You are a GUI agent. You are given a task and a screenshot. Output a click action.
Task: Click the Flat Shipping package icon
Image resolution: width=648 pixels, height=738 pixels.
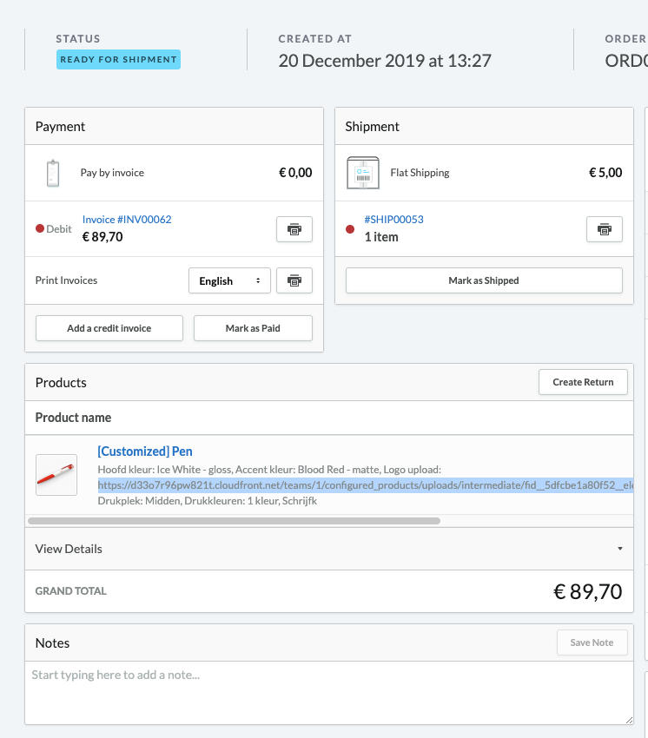tap(362, 172)
